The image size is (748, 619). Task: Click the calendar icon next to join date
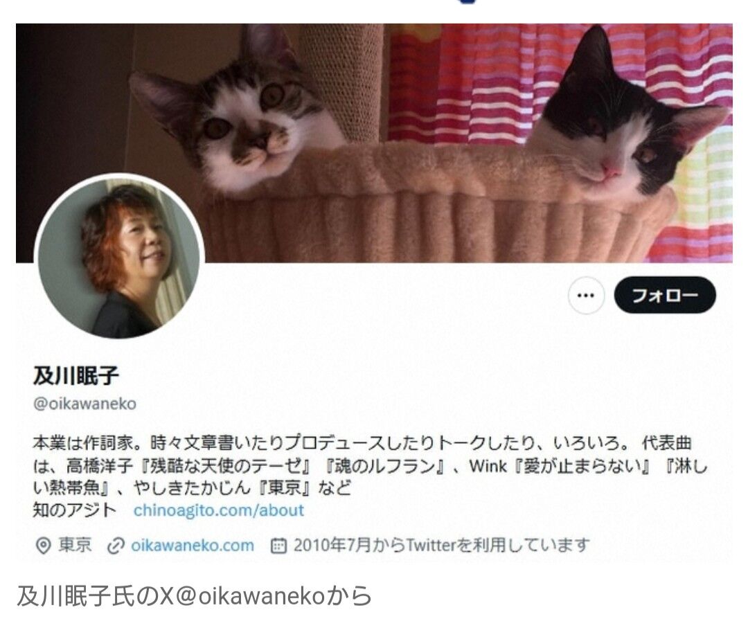click(278, 546)
